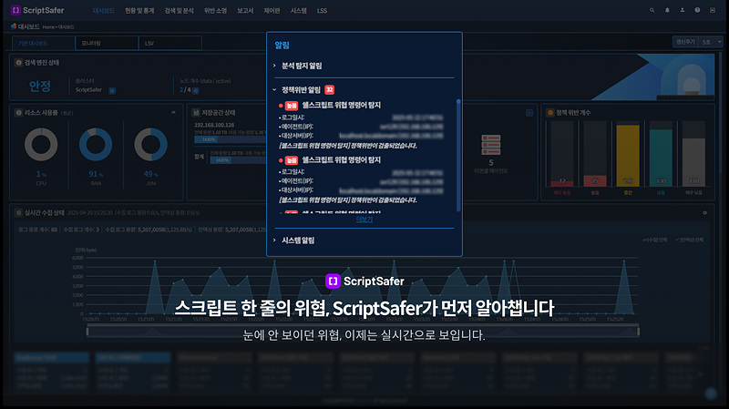729x409 pixels.
Task: Open the refresh interval 5초 dropdown
Action: 712,42
